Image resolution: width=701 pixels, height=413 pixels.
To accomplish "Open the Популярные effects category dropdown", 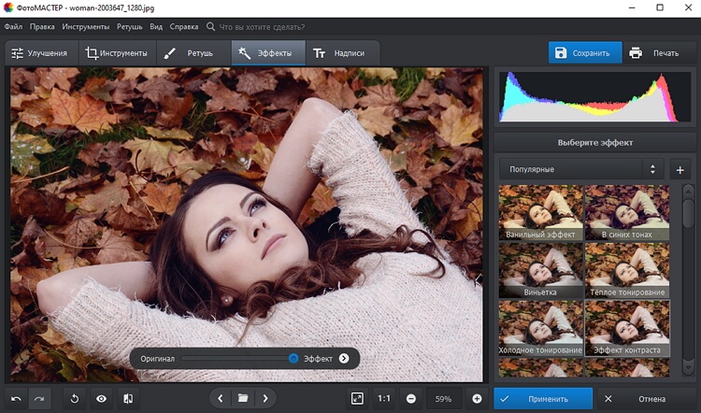I will click(x=580, y=169).
